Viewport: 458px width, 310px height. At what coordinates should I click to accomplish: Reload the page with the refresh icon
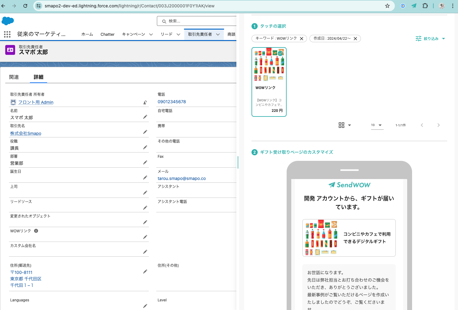(25, 6)
